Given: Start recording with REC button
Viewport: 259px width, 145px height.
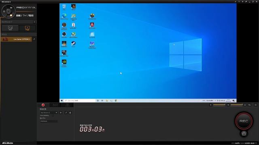Looking at the screenshot, I should click(x=244, y=121).
